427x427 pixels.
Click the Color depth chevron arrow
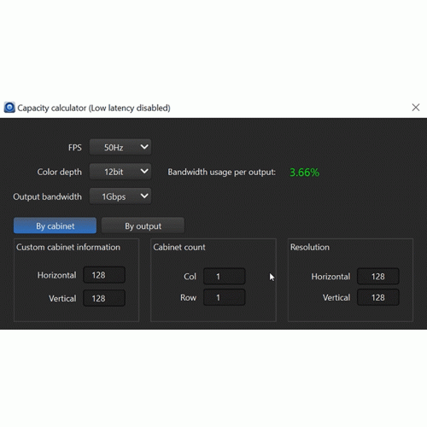pos(144,172)
